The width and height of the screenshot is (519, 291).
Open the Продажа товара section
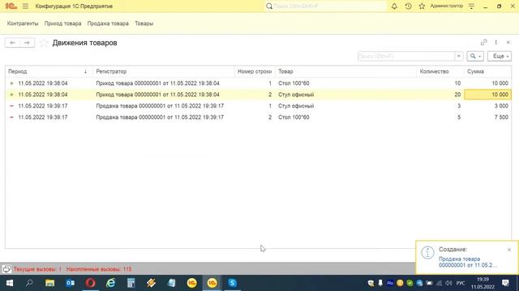tap(108, 23)
